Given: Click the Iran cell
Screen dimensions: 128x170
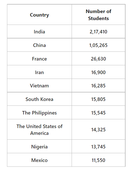Looking at the screenshot, I should point(39,72).
